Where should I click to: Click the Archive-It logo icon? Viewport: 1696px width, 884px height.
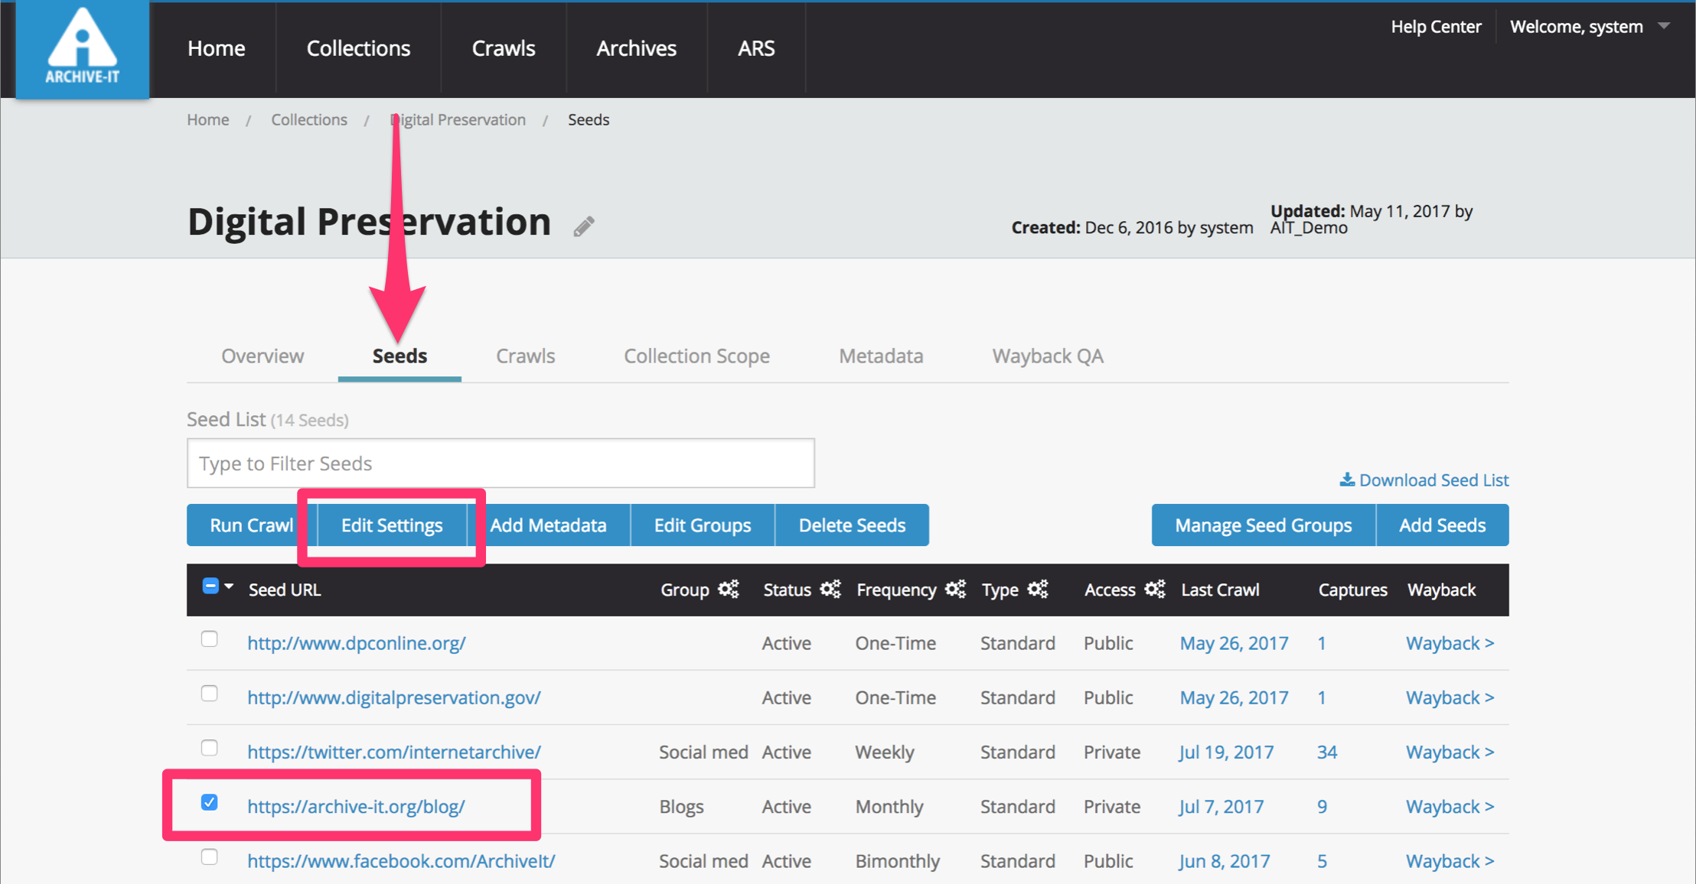[82, 47]
